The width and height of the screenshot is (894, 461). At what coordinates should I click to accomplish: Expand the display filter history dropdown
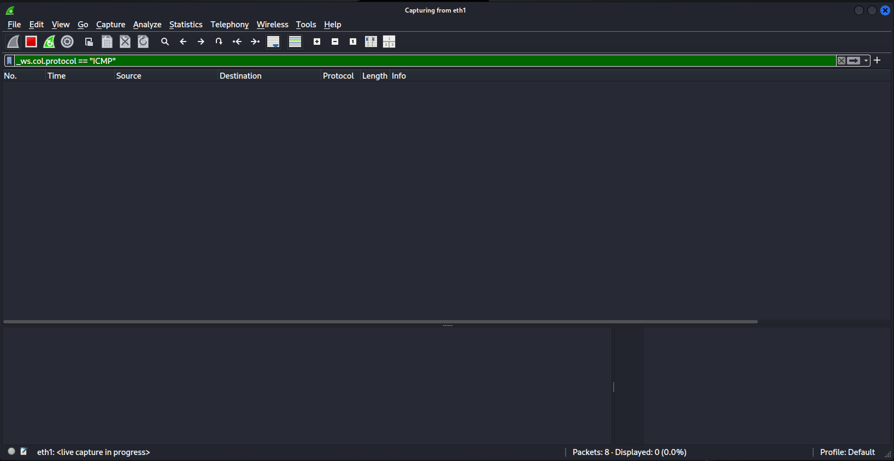coord(866,61)
